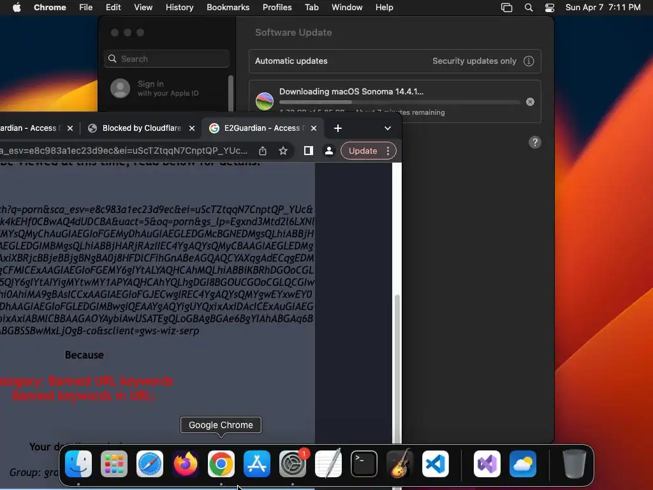Expand Chrome's tab search chevron
Screen dimensions: 653x490
click(x=388, y=128)
